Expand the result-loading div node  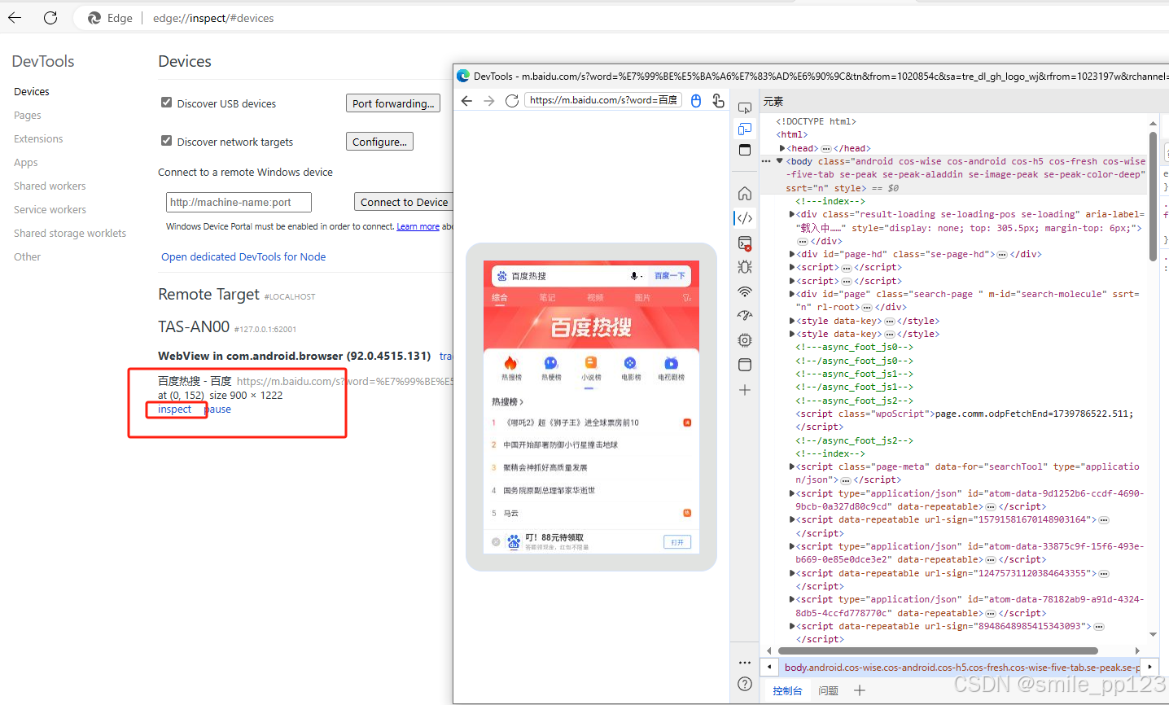pos(792,214)
